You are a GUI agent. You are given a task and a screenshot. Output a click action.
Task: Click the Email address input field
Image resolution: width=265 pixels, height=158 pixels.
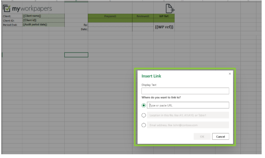188,126
